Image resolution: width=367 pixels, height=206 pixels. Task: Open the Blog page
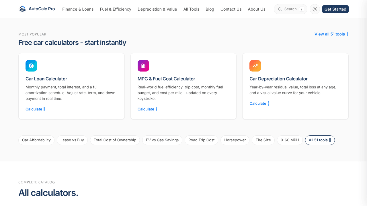coord(210,9)
